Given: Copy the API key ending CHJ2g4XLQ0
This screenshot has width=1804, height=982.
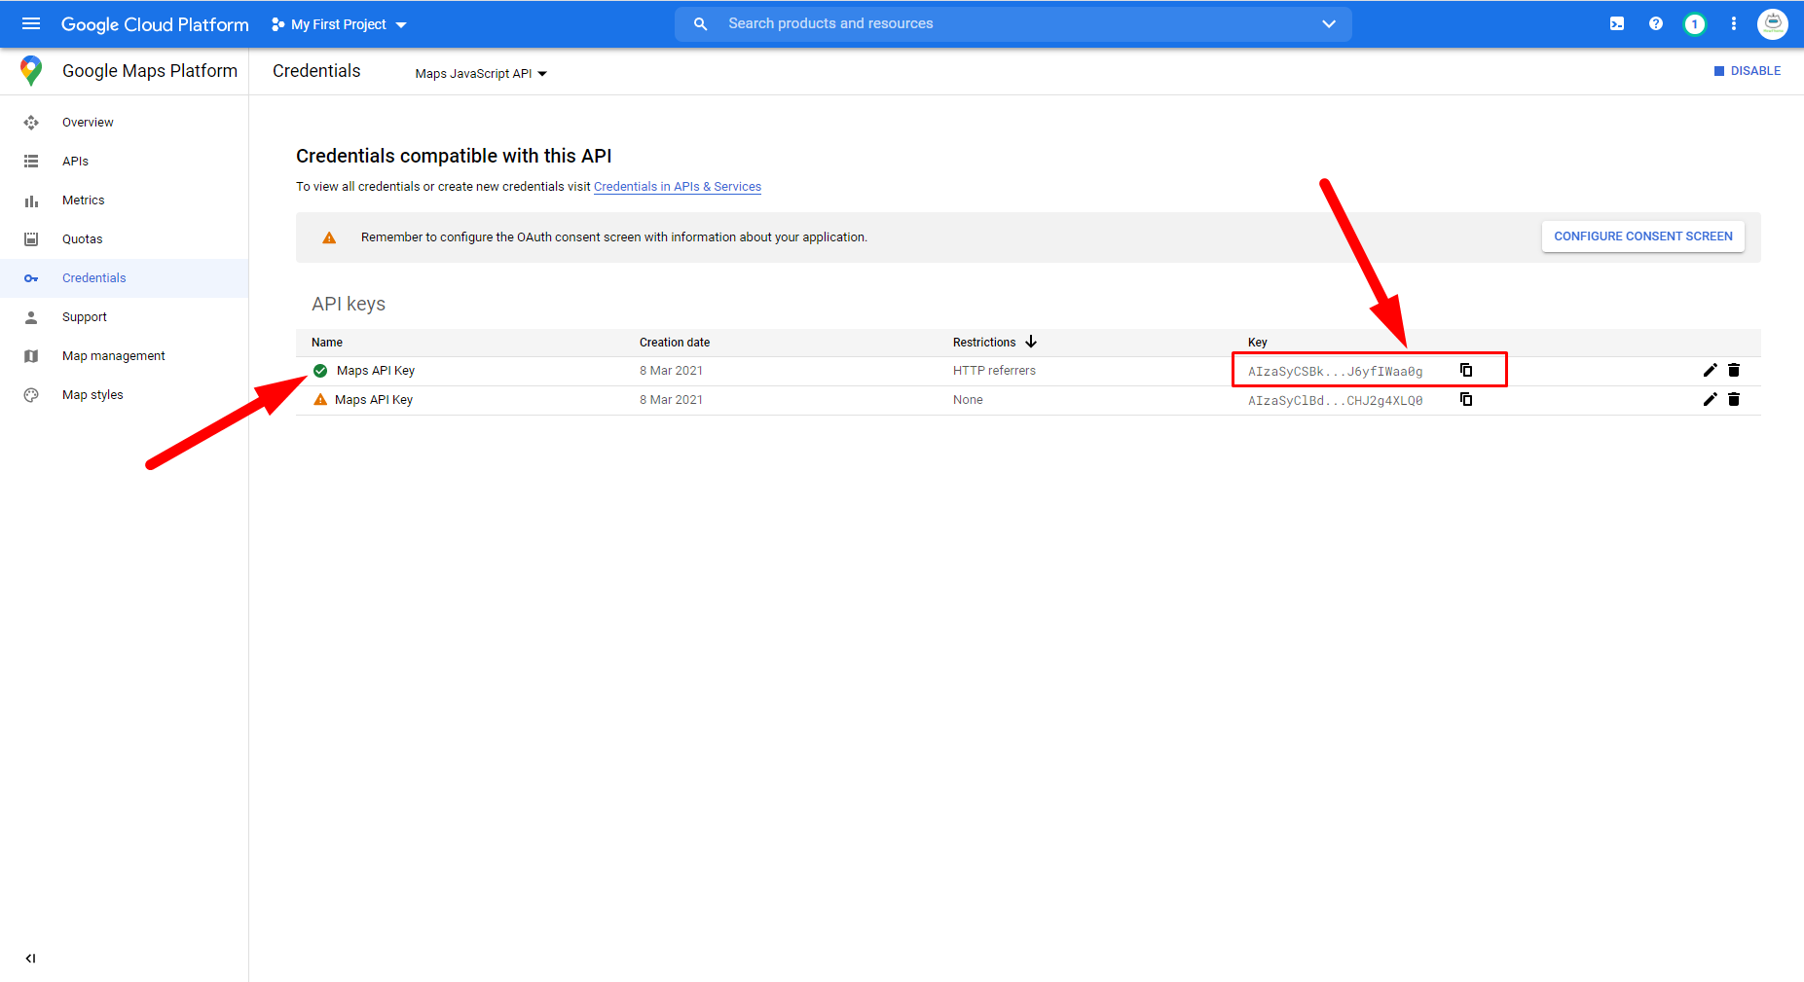Looking at the screenshot, I should 1466,400.
